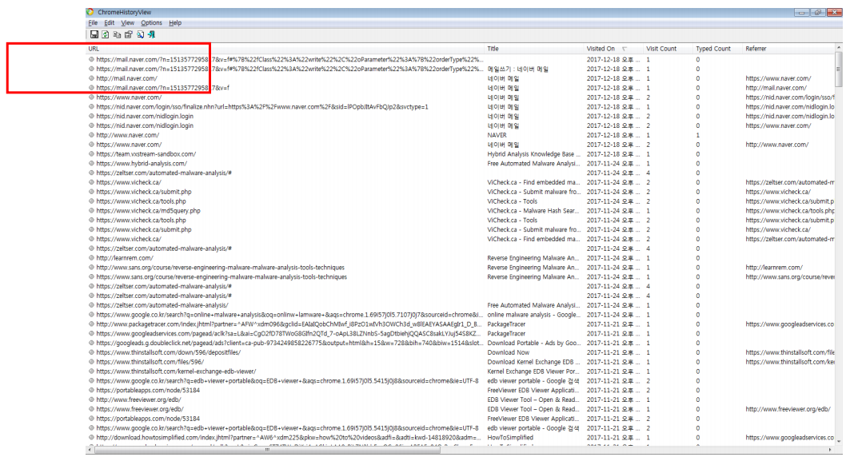Image resolution: width=850 pixels, height=461 pixels.
Task: Click the 'online malware analysis - Google' title
Action: click(x=533, y=315)
